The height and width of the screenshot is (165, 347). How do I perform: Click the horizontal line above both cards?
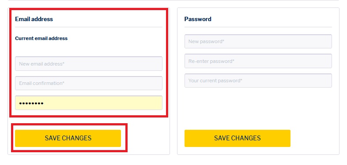click(173, 0)
